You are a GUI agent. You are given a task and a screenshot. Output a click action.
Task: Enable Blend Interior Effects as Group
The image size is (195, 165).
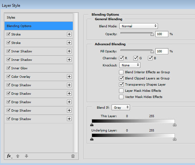[121, 72]
